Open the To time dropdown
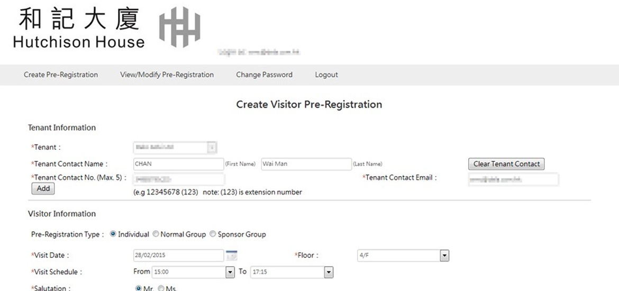Screen dimensions: 619x291 pos(329,272)
